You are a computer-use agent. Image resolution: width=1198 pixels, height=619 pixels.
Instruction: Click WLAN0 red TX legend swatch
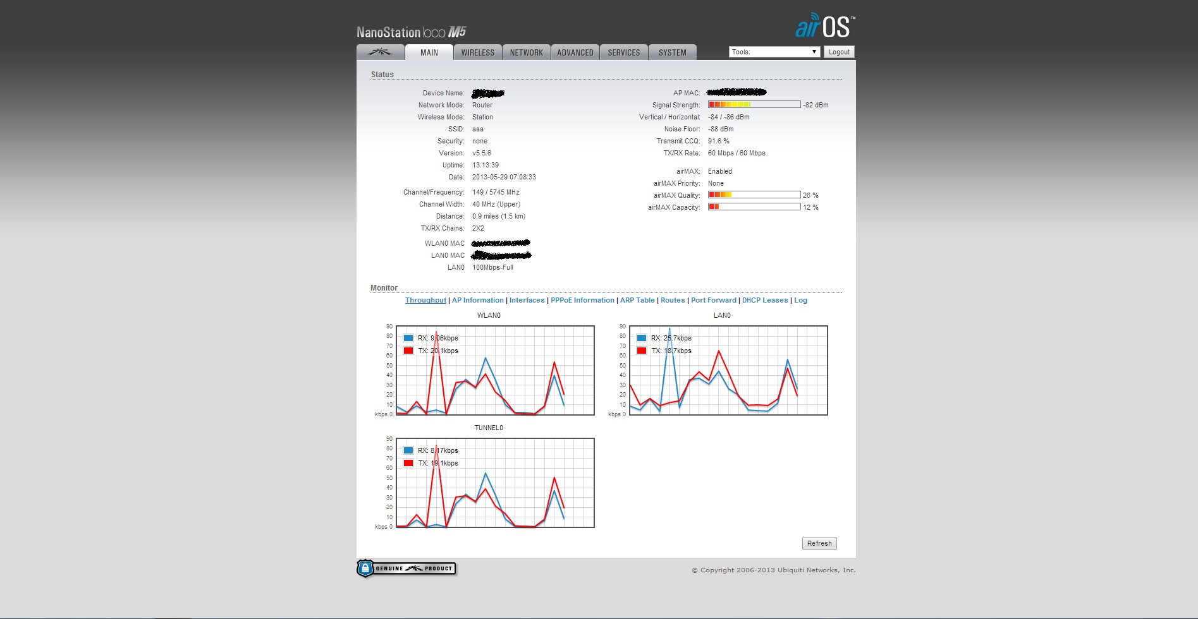[408, 351]
